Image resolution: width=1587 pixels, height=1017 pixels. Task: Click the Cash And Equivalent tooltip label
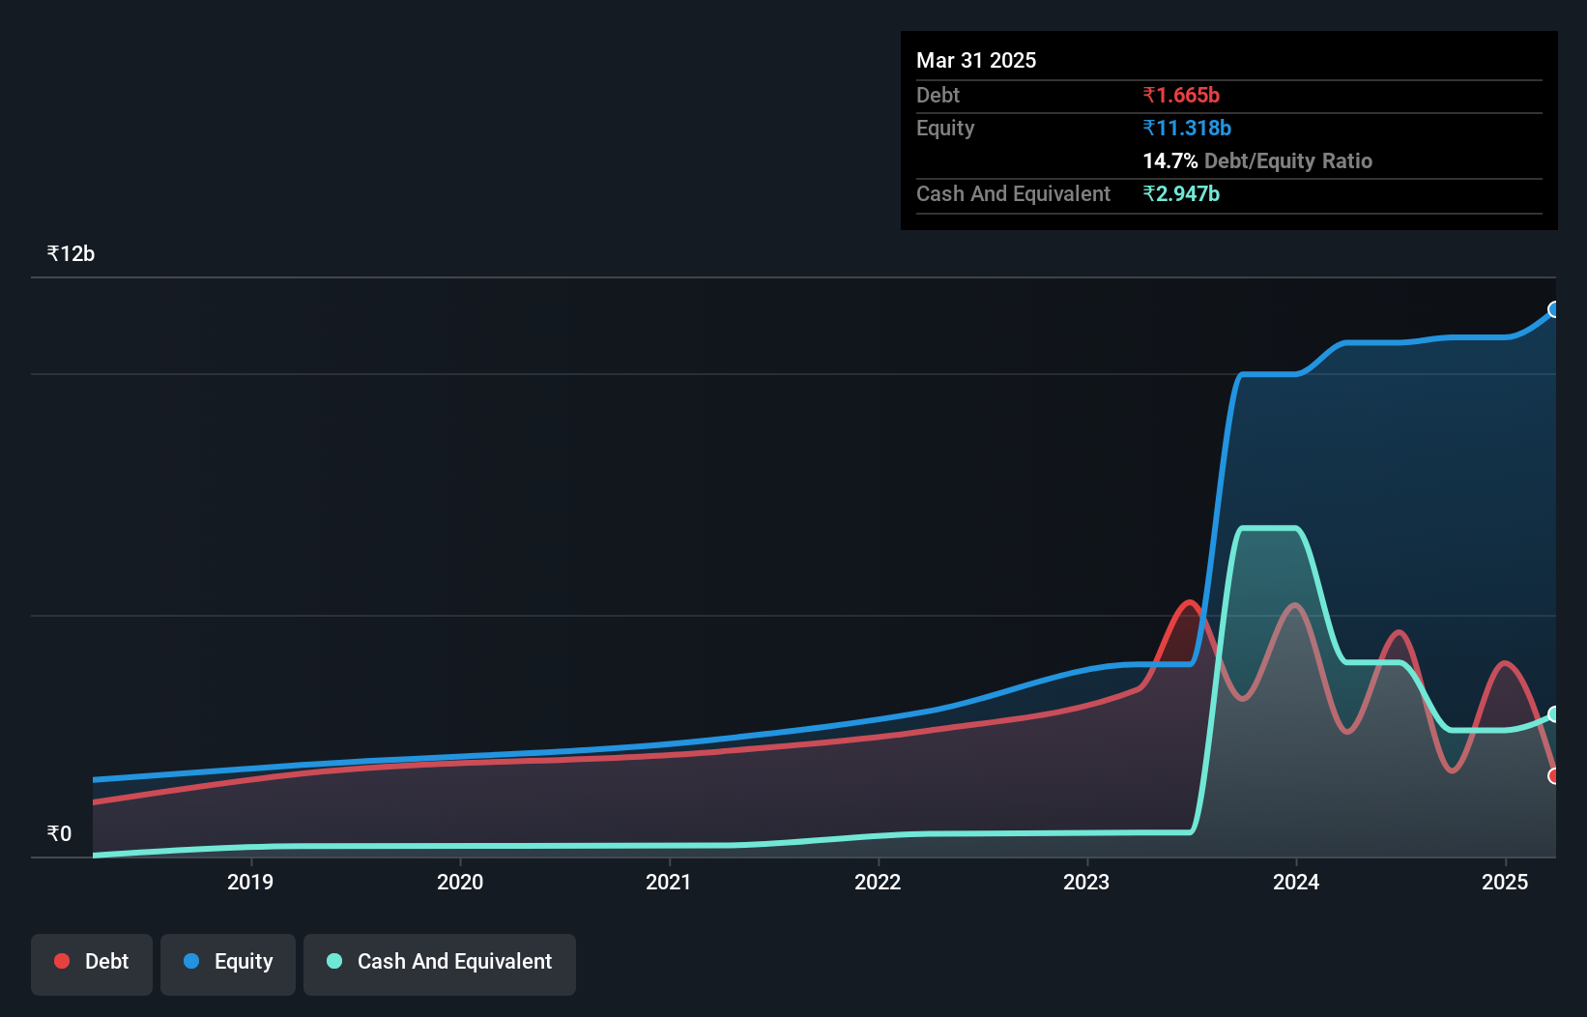1013,193
